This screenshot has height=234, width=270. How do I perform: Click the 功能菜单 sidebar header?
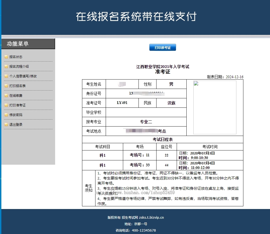28,44
